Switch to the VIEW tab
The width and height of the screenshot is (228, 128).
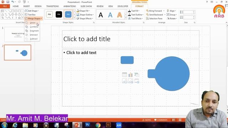[x=110, y=6]
